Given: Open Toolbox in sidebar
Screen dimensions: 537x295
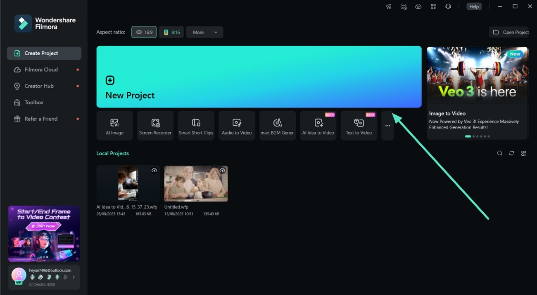Looking at the screenshot, I should (44, 102).
